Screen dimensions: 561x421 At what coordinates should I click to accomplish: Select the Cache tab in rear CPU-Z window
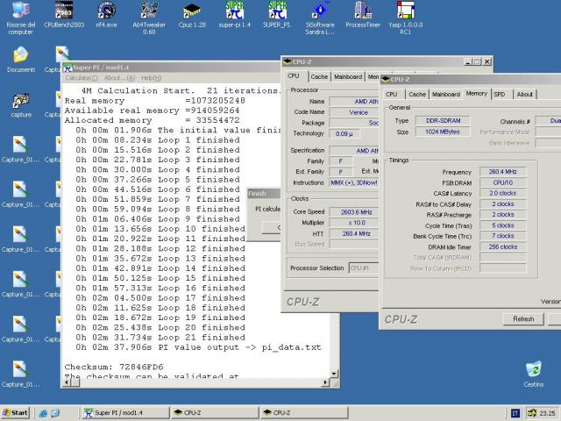[319, 76]
